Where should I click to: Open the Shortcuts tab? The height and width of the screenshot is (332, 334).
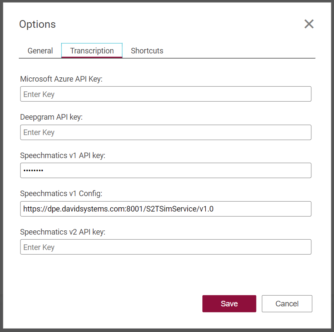pos(147,51)
